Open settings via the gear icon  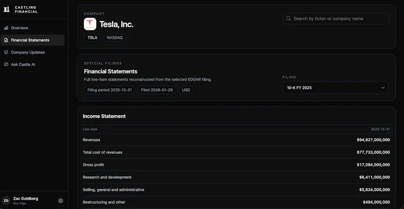click(61, 200)
